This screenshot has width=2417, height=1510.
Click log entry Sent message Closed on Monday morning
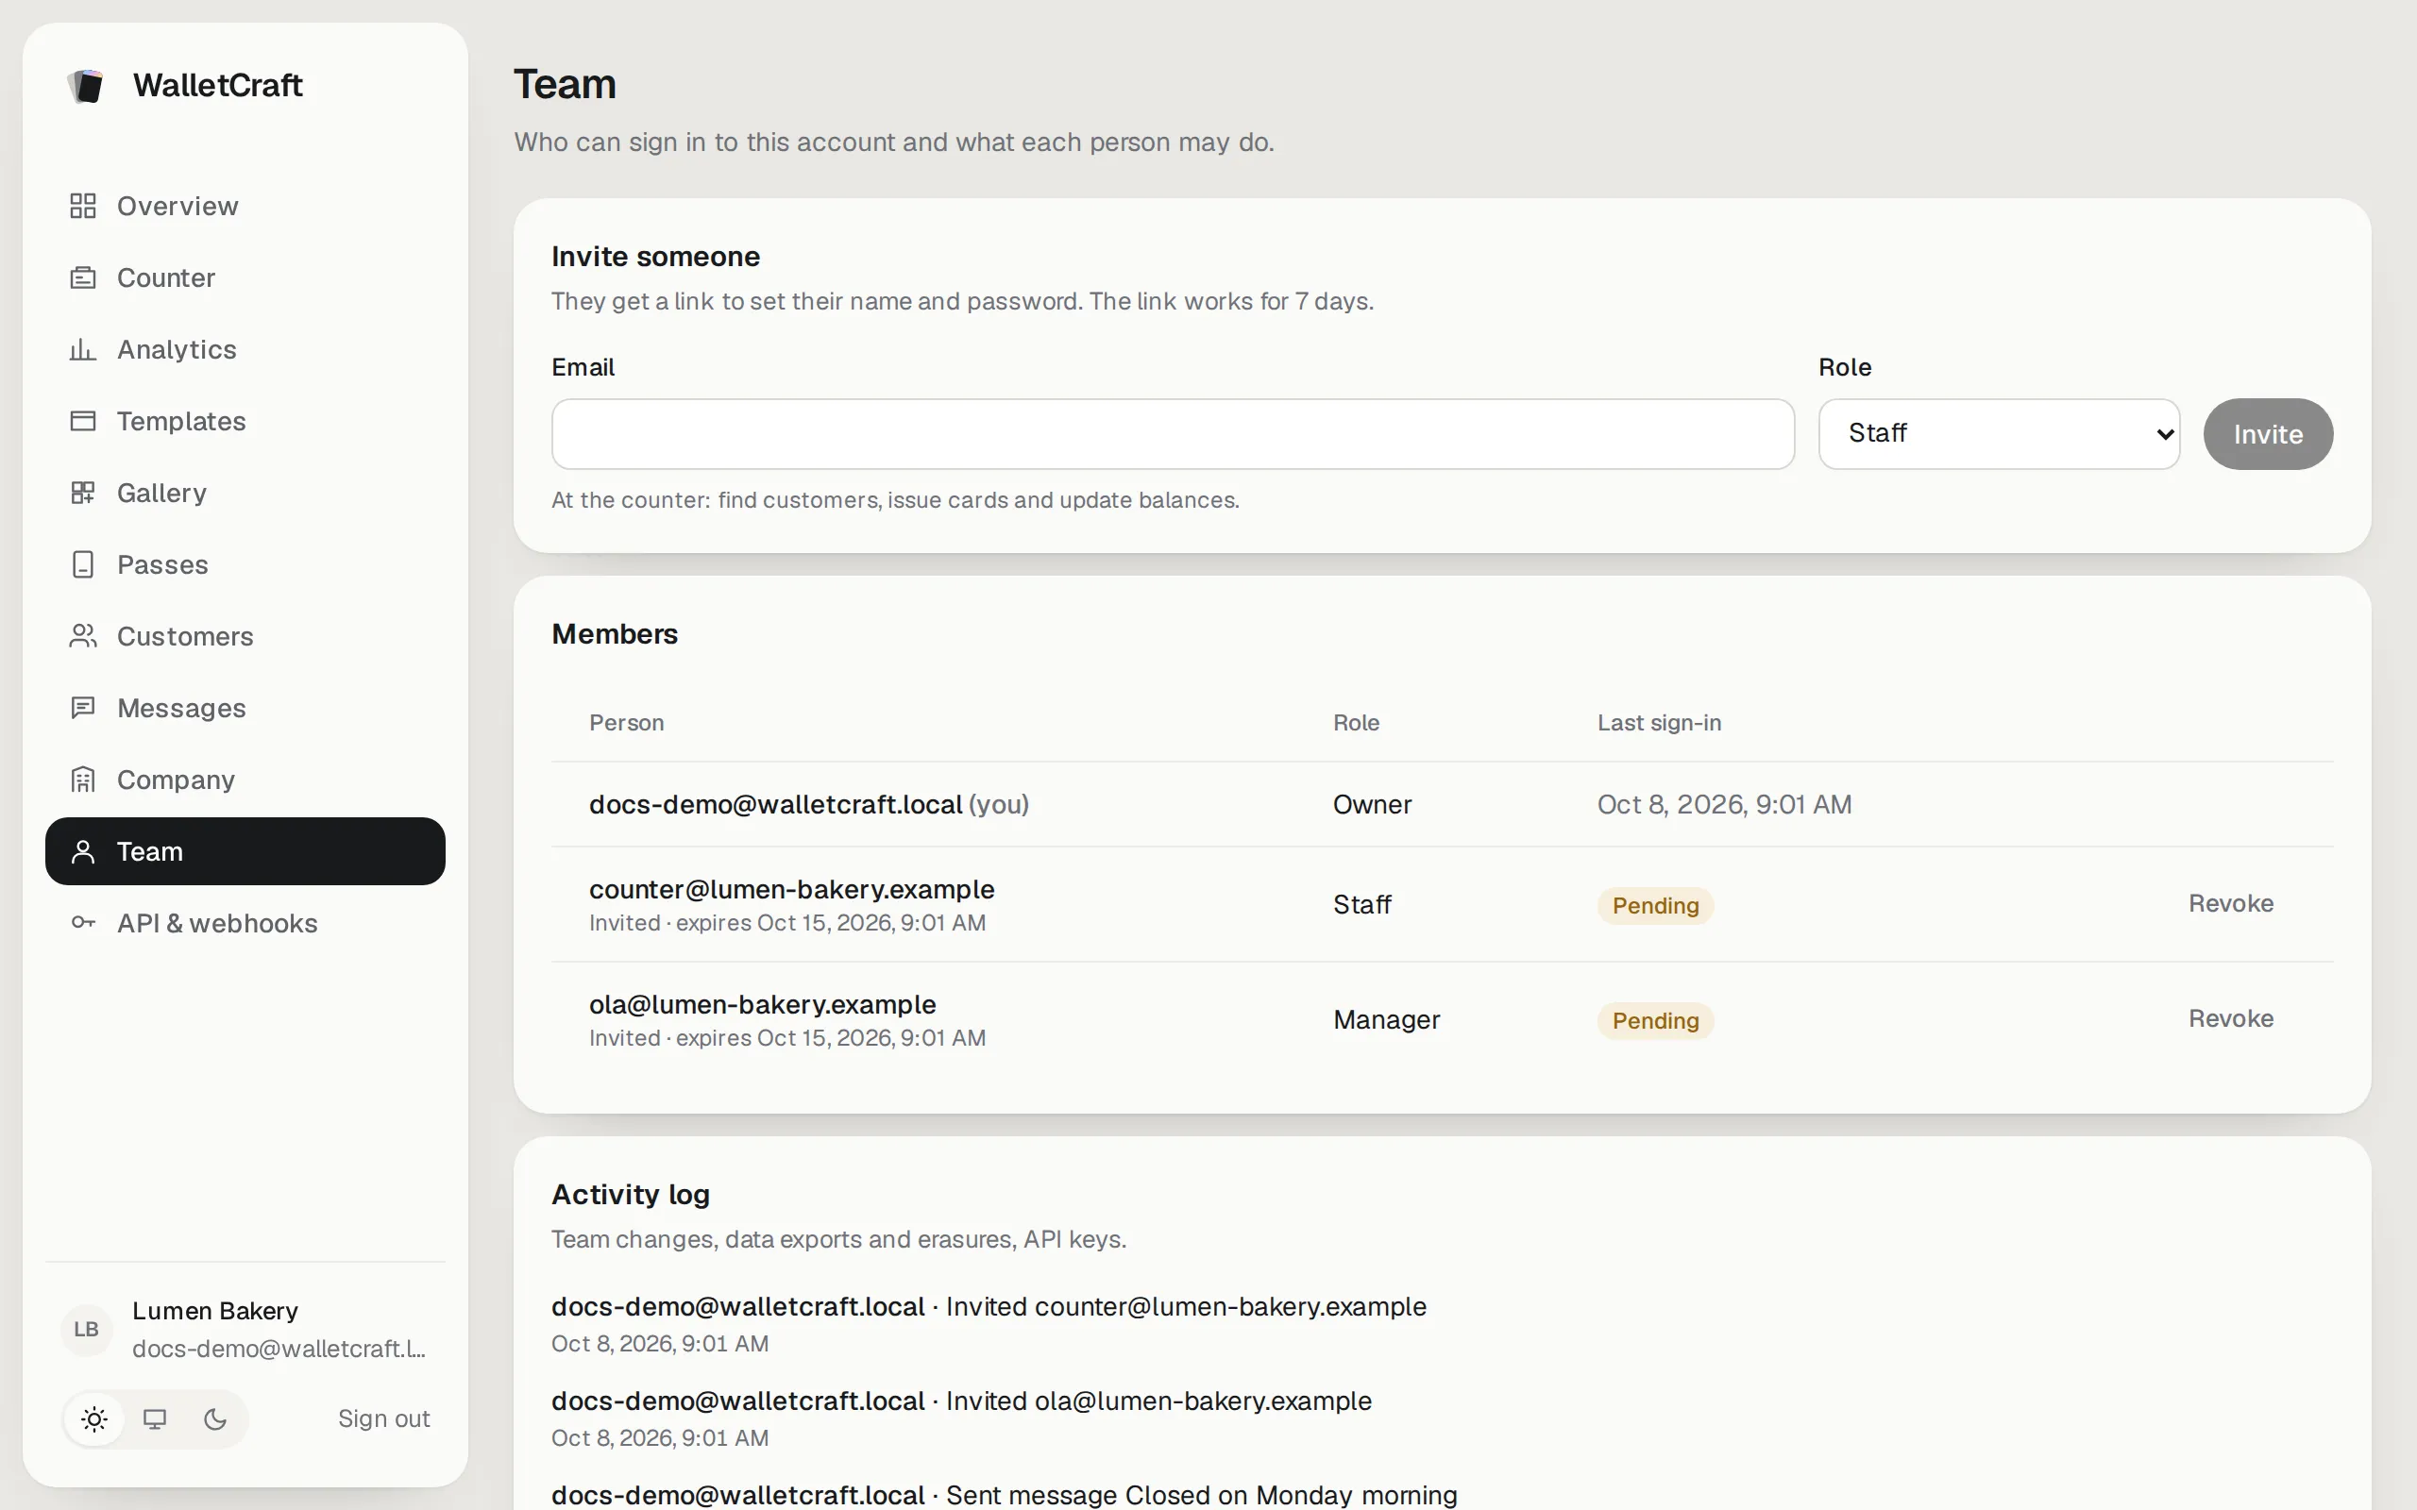tap(1005, 1495)
